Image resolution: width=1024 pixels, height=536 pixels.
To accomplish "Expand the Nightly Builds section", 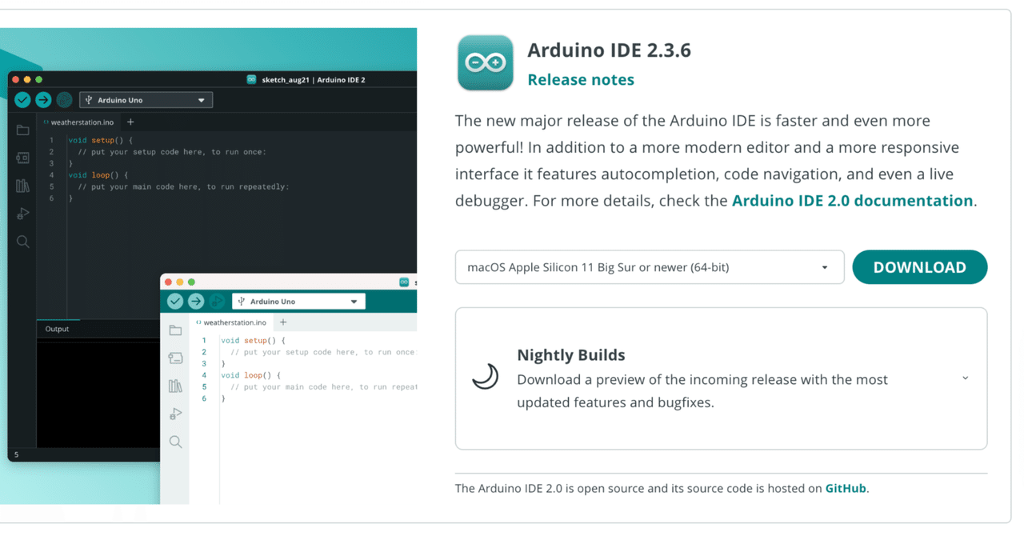I will (x=965, y=378).
